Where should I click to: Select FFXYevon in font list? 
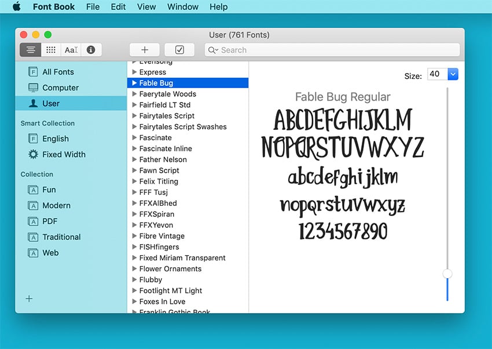188,225
